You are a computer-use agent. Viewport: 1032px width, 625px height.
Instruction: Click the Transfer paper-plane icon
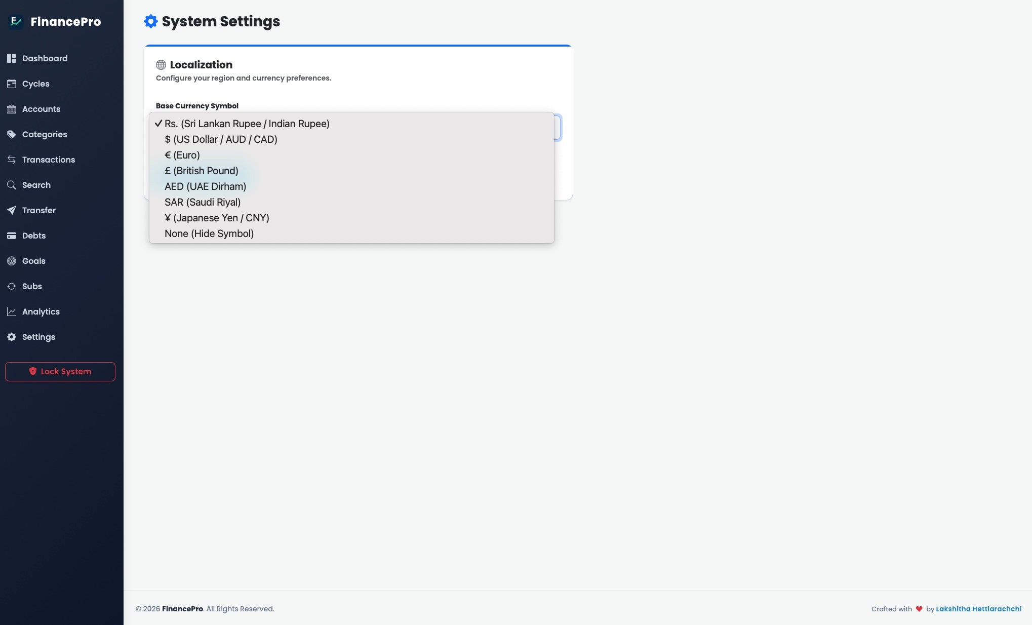pos(12,210)
